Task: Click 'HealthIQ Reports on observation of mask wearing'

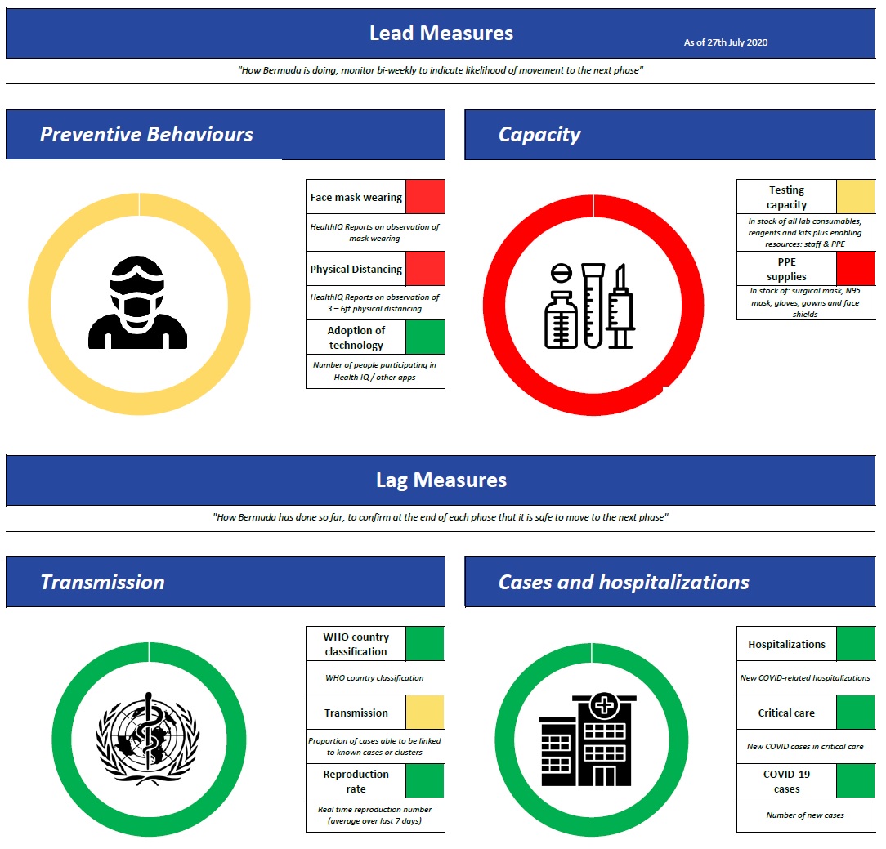Action: pos(374,232)
